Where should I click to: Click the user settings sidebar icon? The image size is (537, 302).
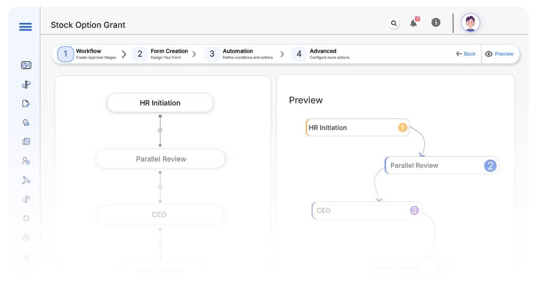tap(26, 161)
